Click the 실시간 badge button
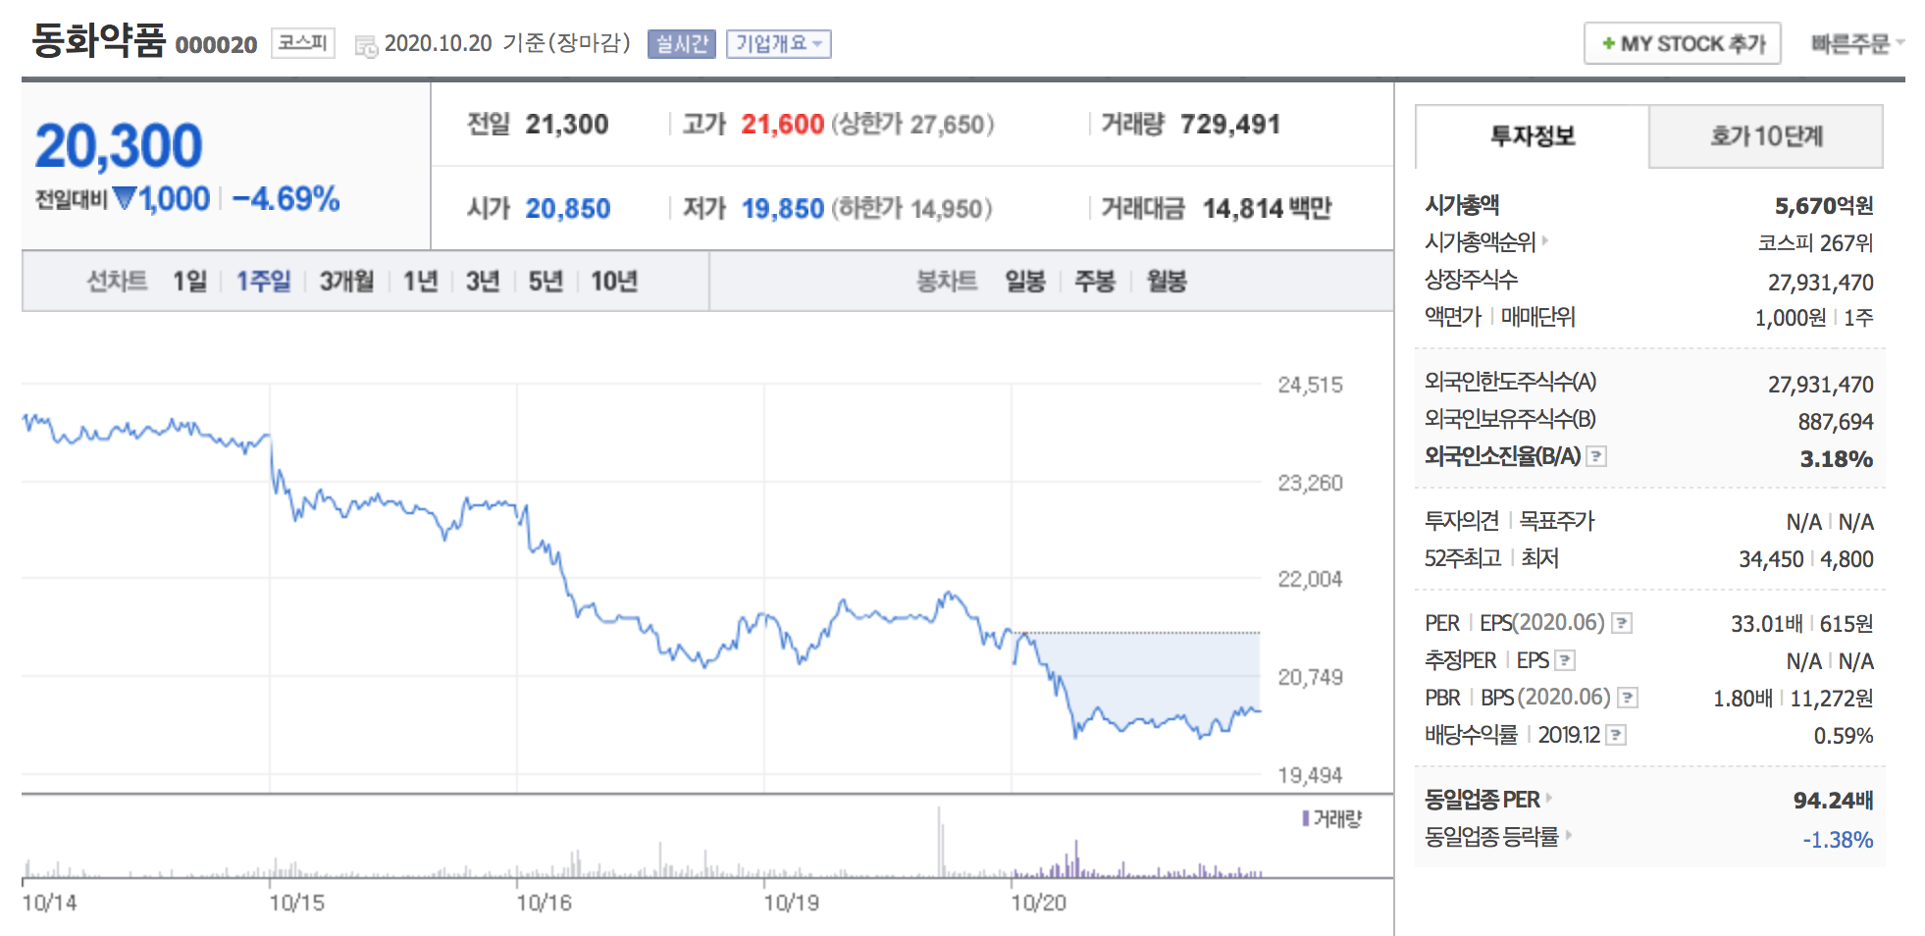 coord(681,44)
